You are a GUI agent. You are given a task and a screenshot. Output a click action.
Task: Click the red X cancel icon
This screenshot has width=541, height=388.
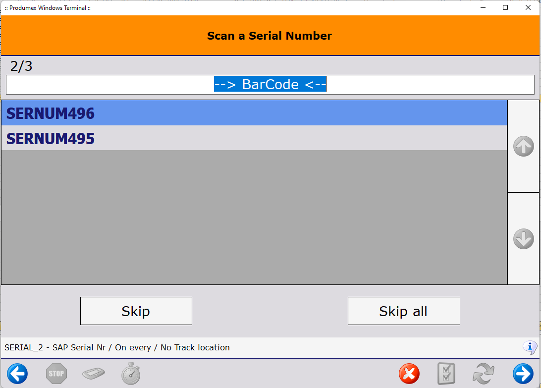(x=409, y=374)
